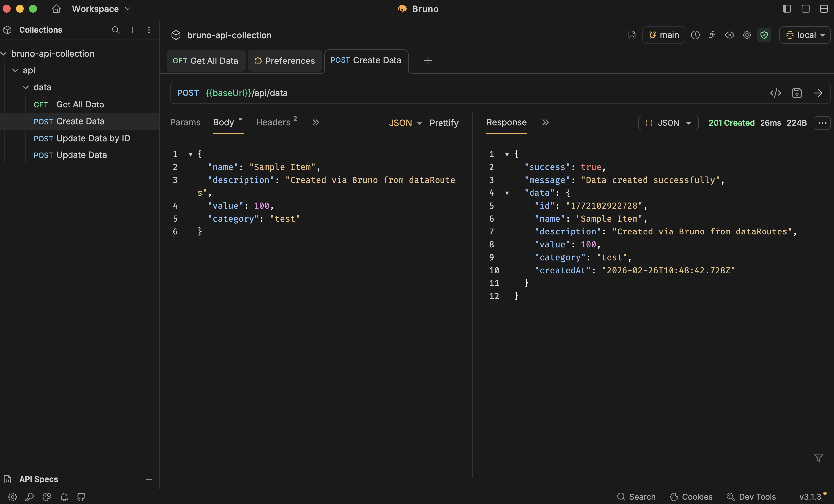The height and width of the screenshot is (504, 834).
Task: Click the clock history icon near main branch
Action: pyautogui.click(x=695, y=35)
